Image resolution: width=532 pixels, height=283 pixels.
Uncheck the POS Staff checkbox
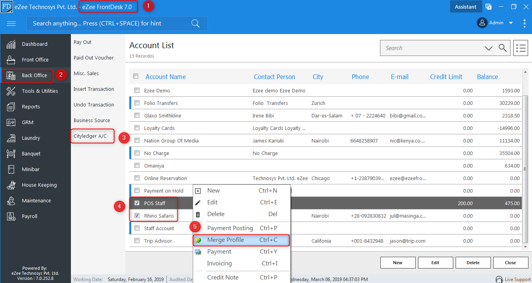pyautogui.click(x=137, y=203)
